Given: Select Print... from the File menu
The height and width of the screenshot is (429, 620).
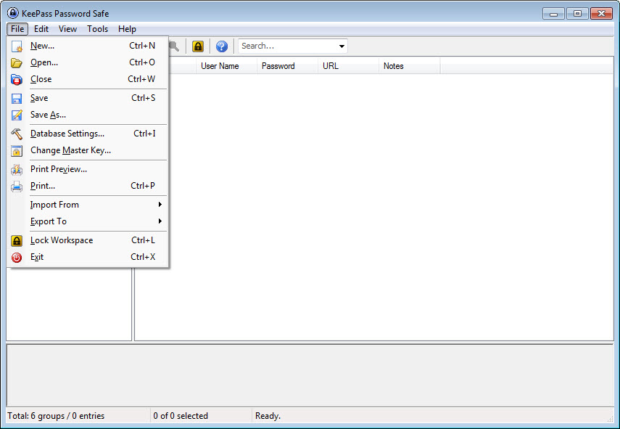Looking at the screenshot, I should pos(88,186).
